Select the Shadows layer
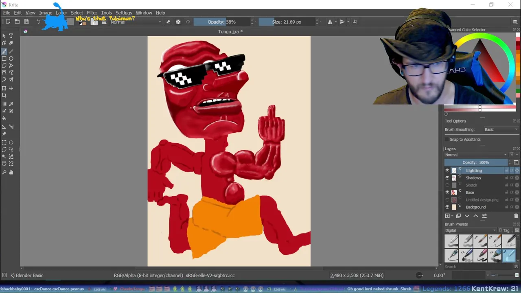 pyautogui.click(x=473, y=178)
